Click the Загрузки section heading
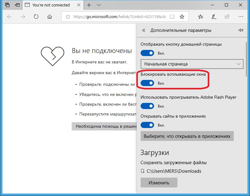The image size is (250, 196). [x=155, y=153]
